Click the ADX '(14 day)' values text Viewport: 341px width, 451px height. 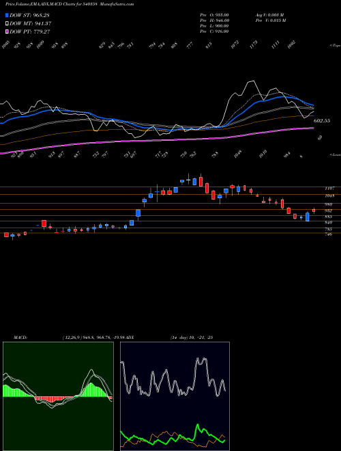[192, 338]
